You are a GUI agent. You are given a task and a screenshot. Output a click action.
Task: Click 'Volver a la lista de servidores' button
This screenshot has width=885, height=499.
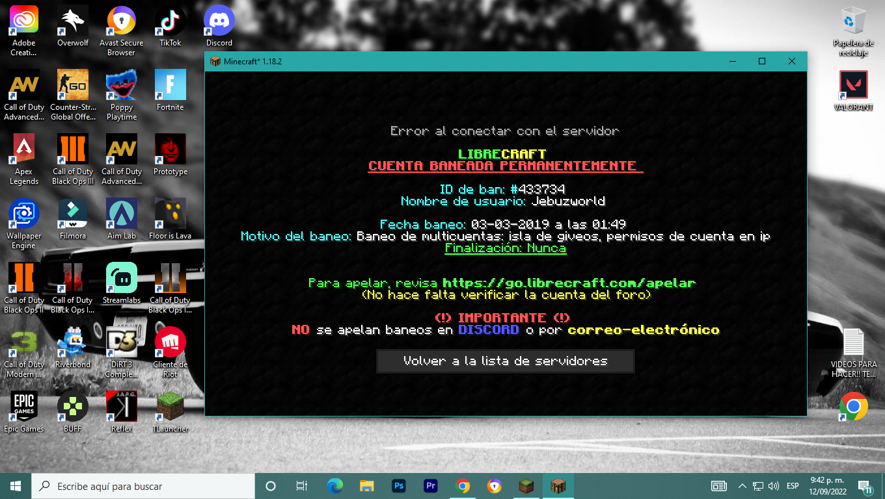[505, 361]
